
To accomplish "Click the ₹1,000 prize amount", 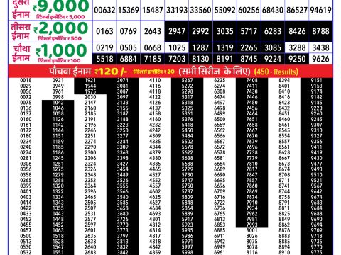I will click(61, 50).
